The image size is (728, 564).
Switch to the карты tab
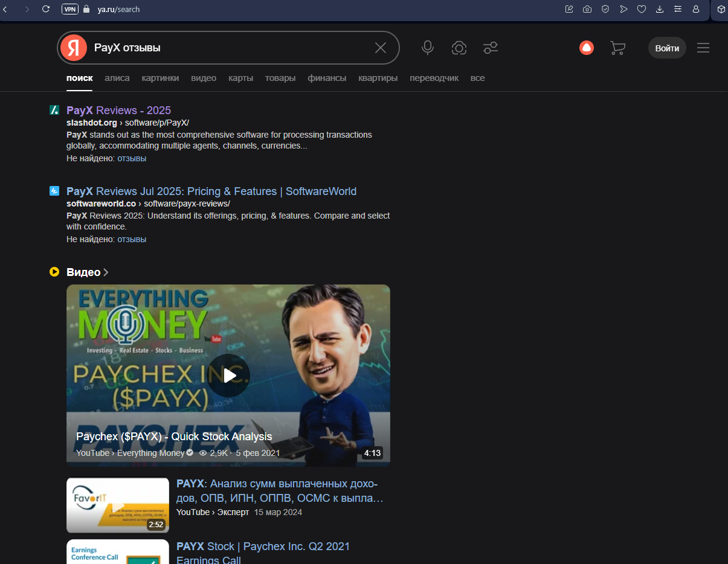(x=240, y=78)
